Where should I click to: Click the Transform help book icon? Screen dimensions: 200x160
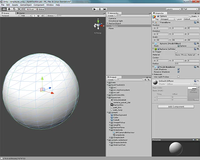pyautogui.click(x=195, y=22)
